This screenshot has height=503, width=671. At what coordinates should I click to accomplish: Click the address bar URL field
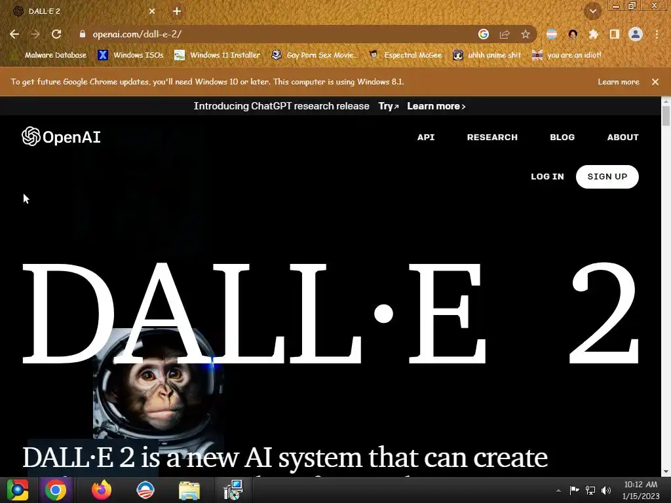click(x=274, y=34)
